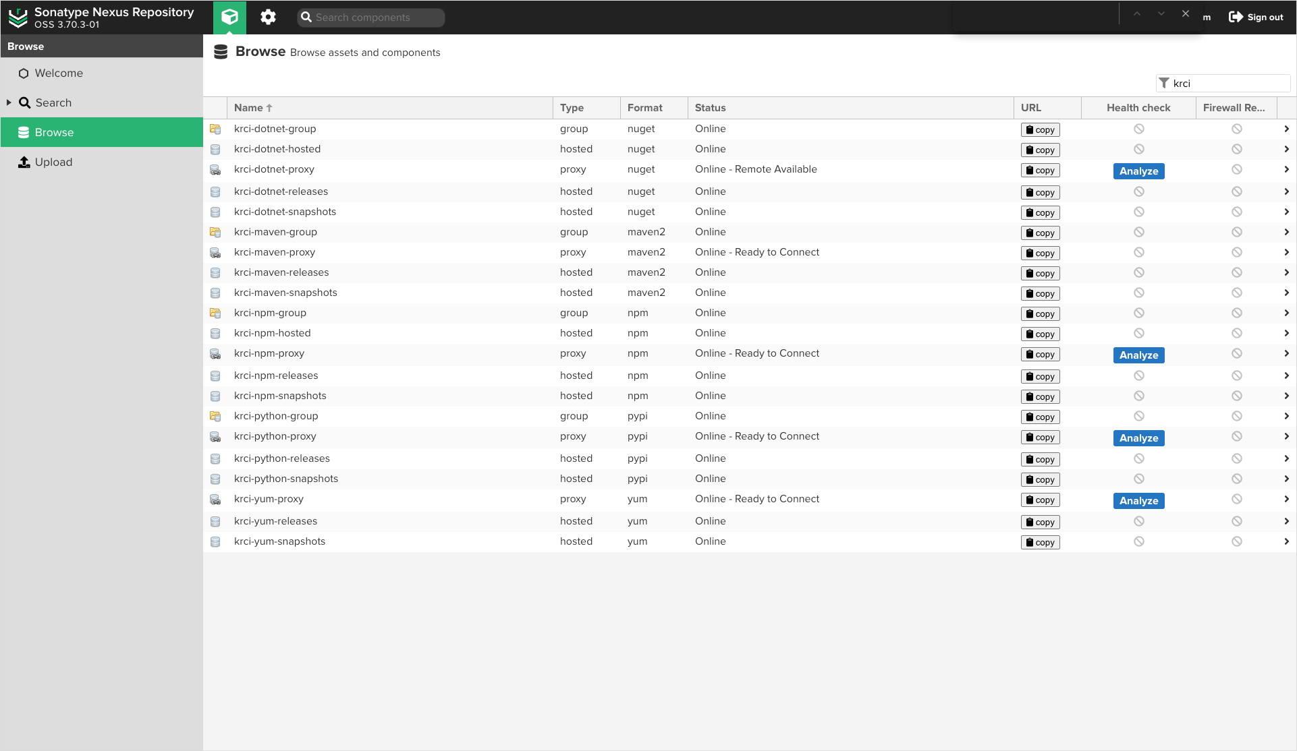Click the Sign out button
This screenshot has width=1297, height=751.
tap(1255, 17)
